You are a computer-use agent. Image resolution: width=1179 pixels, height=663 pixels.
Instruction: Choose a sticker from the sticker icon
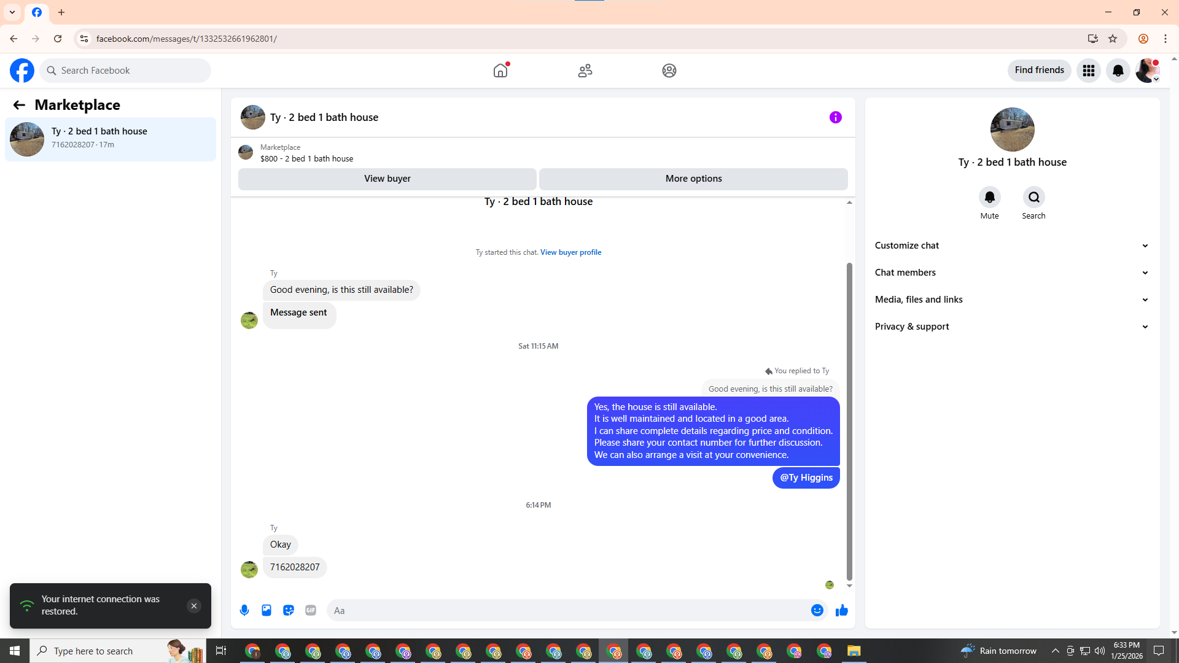click(x=289, y=610)
